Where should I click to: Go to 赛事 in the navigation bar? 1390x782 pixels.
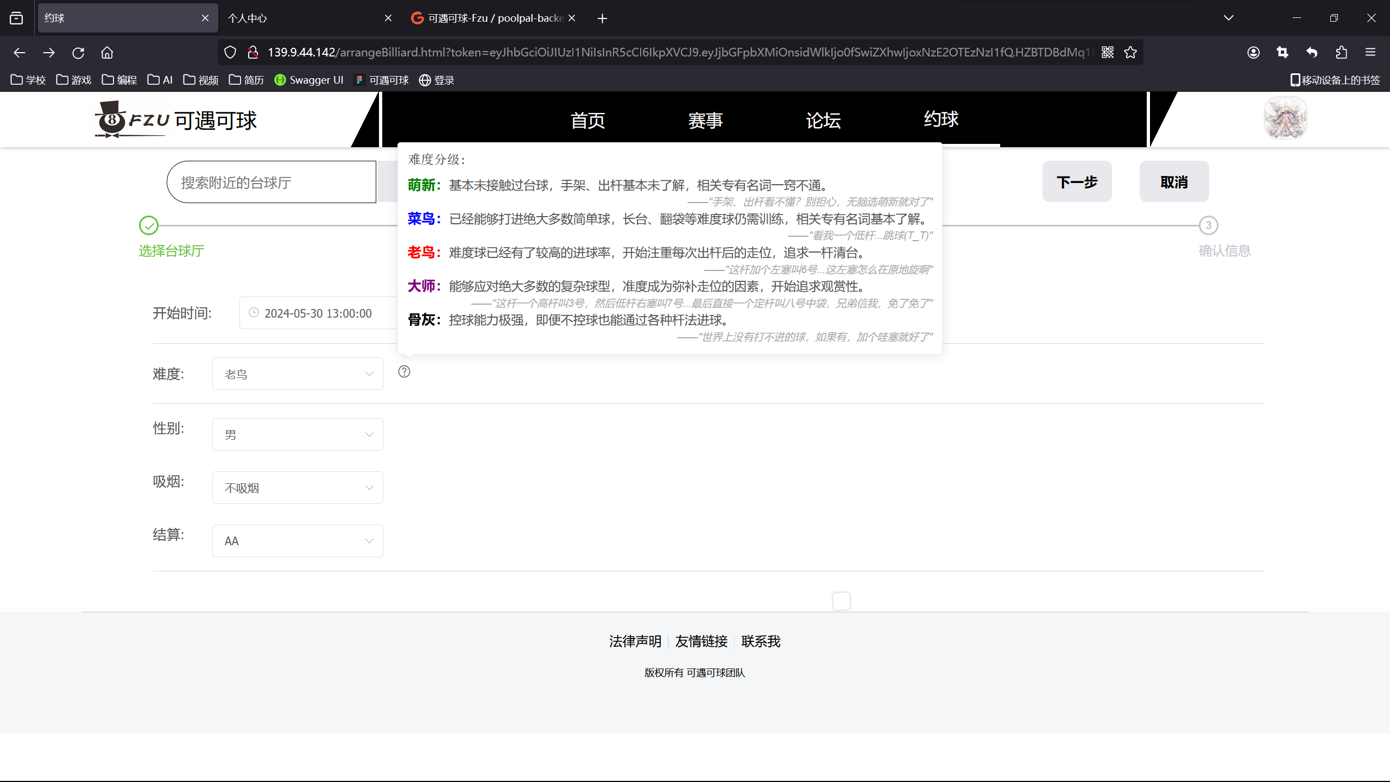click(705, 120)
